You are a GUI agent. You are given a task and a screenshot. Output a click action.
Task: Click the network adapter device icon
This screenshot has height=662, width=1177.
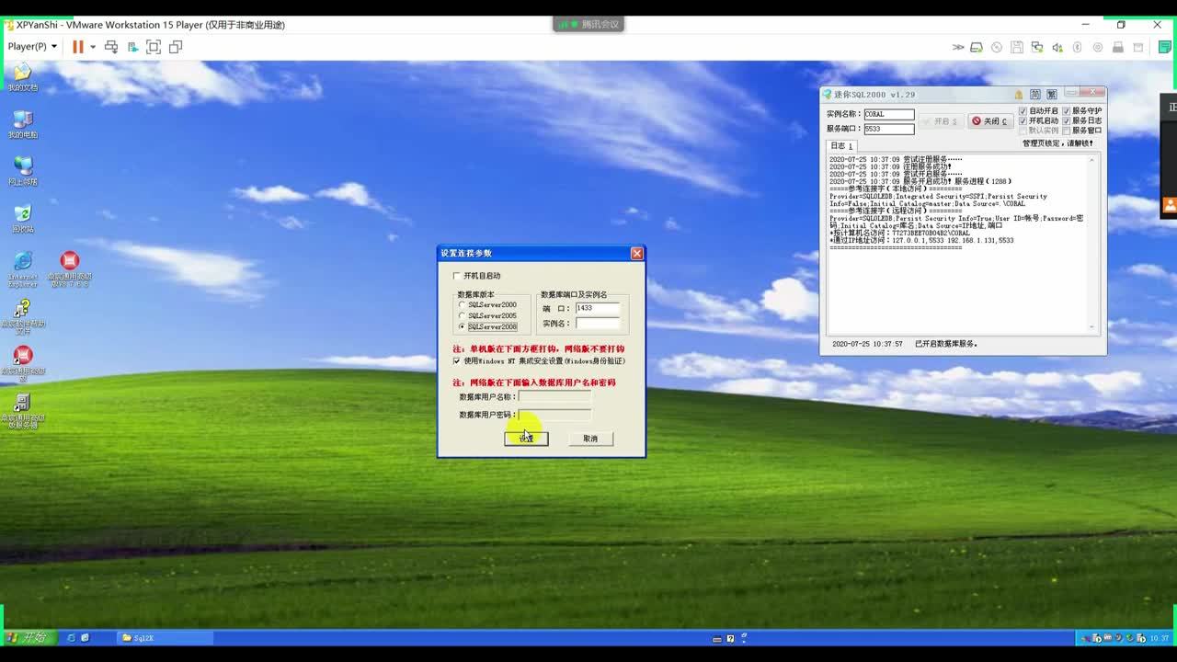tap(1037, 47)
